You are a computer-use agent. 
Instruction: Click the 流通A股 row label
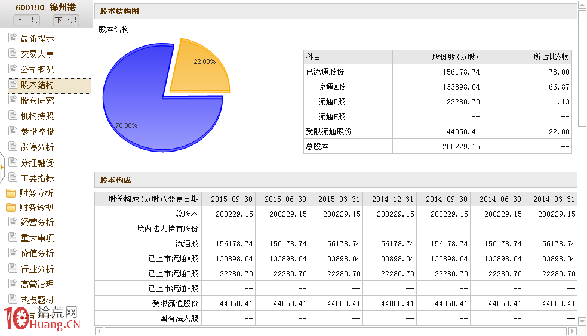pyautogui.click(x=331, y=87)
